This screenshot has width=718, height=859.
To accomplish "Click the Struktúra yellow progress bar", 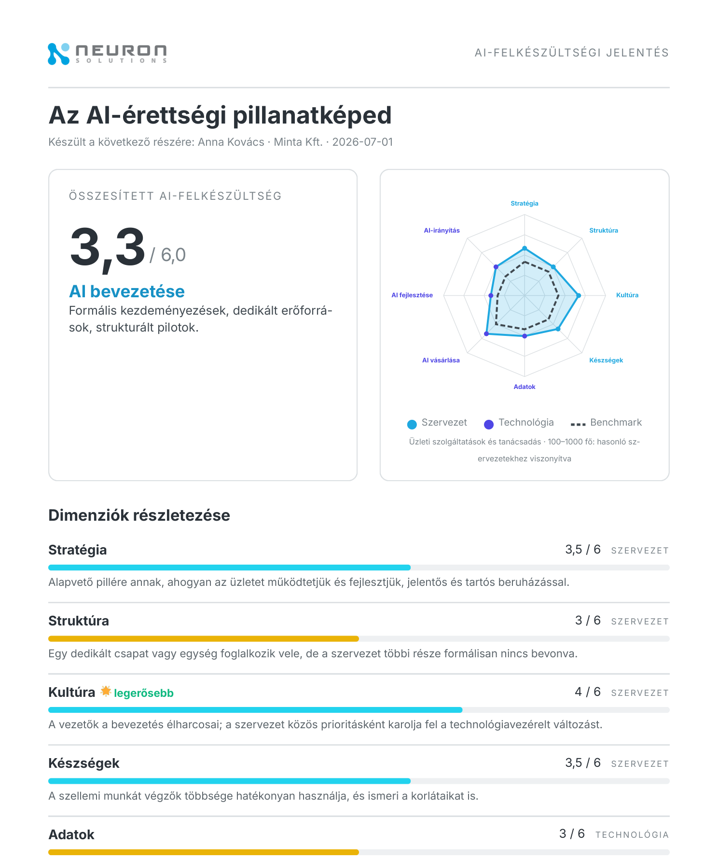I will [x=204, y=638].
